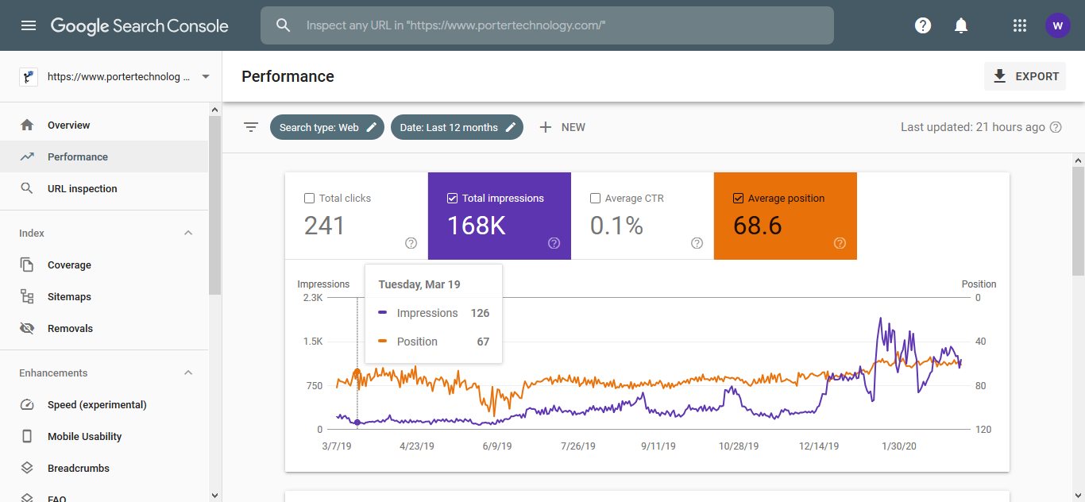
Task: Click the 168K total impressions value
Action: pos(477,226)
